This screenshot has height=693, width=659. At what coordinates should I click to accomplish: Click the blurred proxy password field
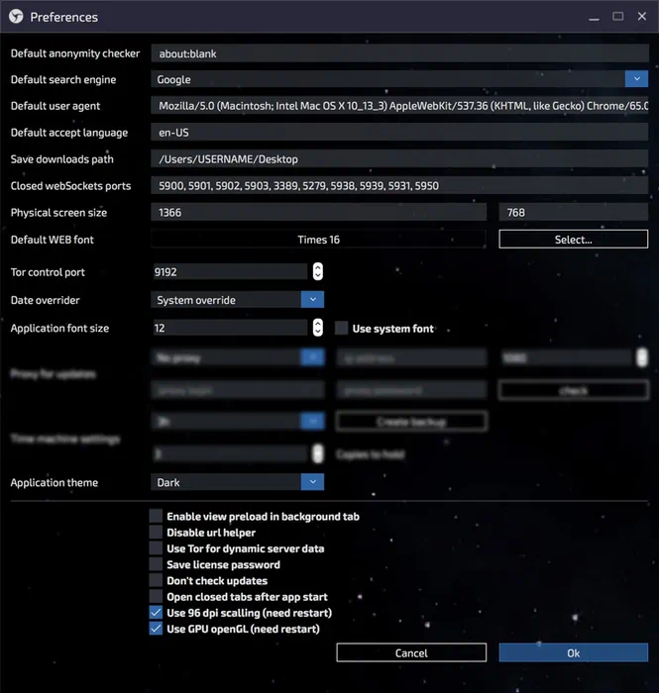[411, 391]
